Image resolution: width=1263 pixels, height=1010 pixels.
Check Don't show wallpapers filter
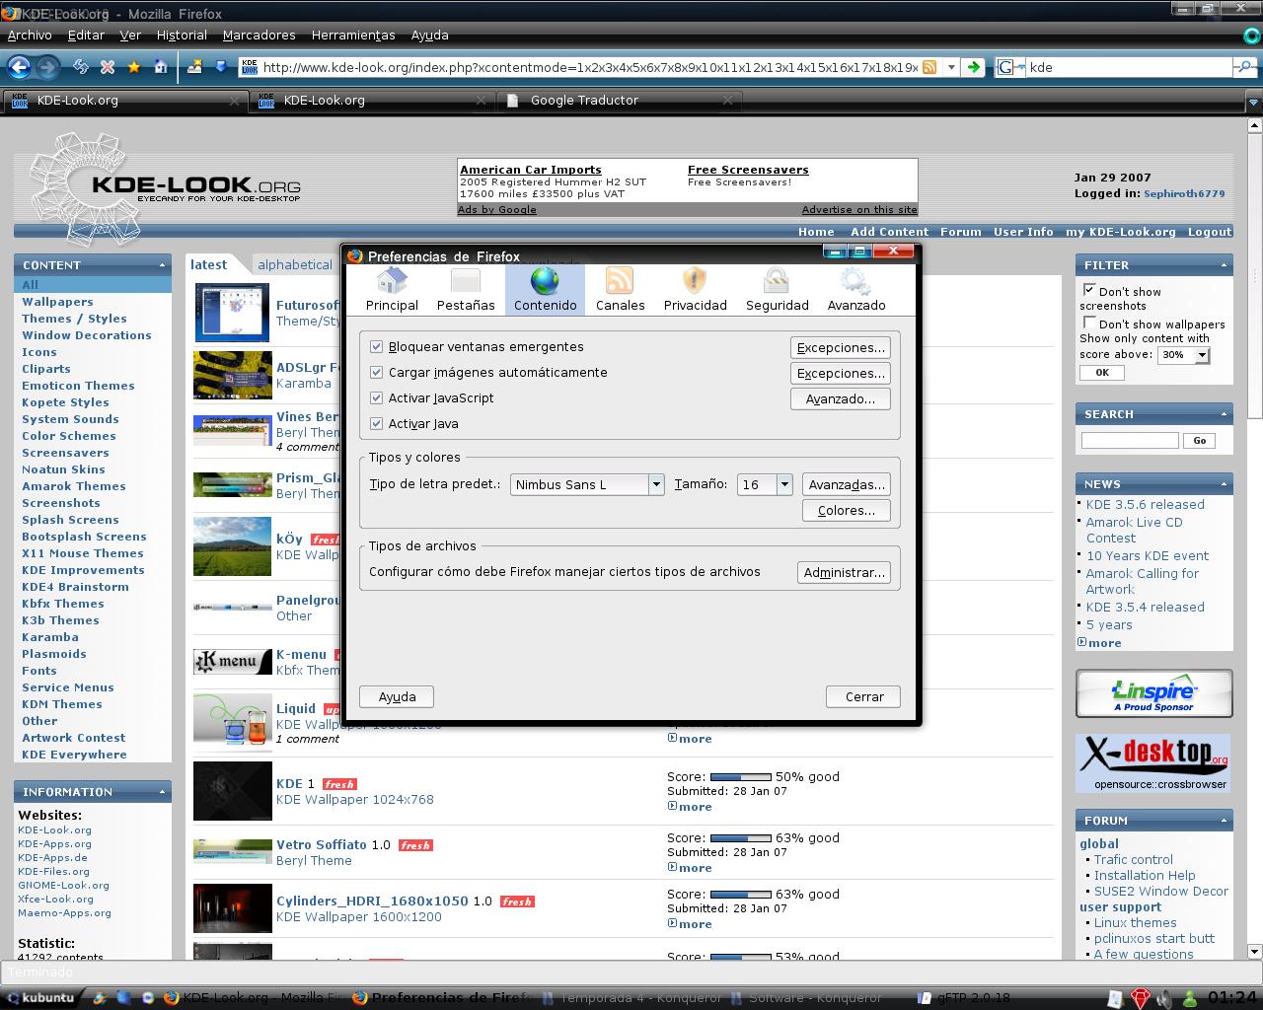1089,323
